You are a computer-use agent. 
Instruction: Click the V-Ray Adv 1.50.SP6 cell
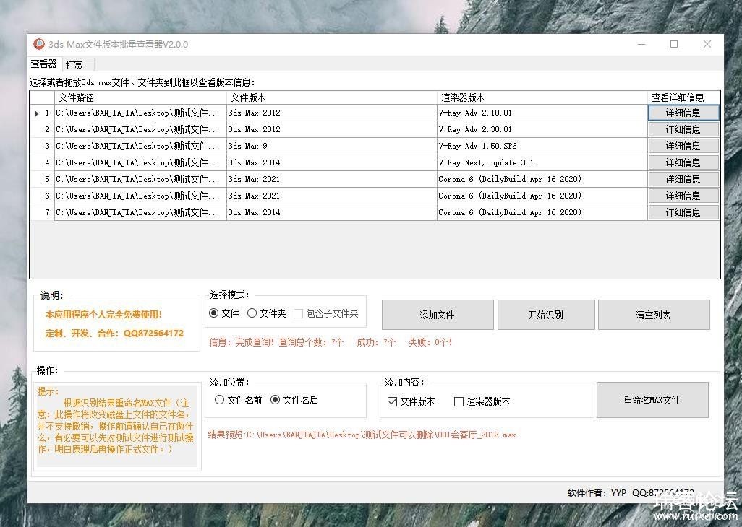542,146
